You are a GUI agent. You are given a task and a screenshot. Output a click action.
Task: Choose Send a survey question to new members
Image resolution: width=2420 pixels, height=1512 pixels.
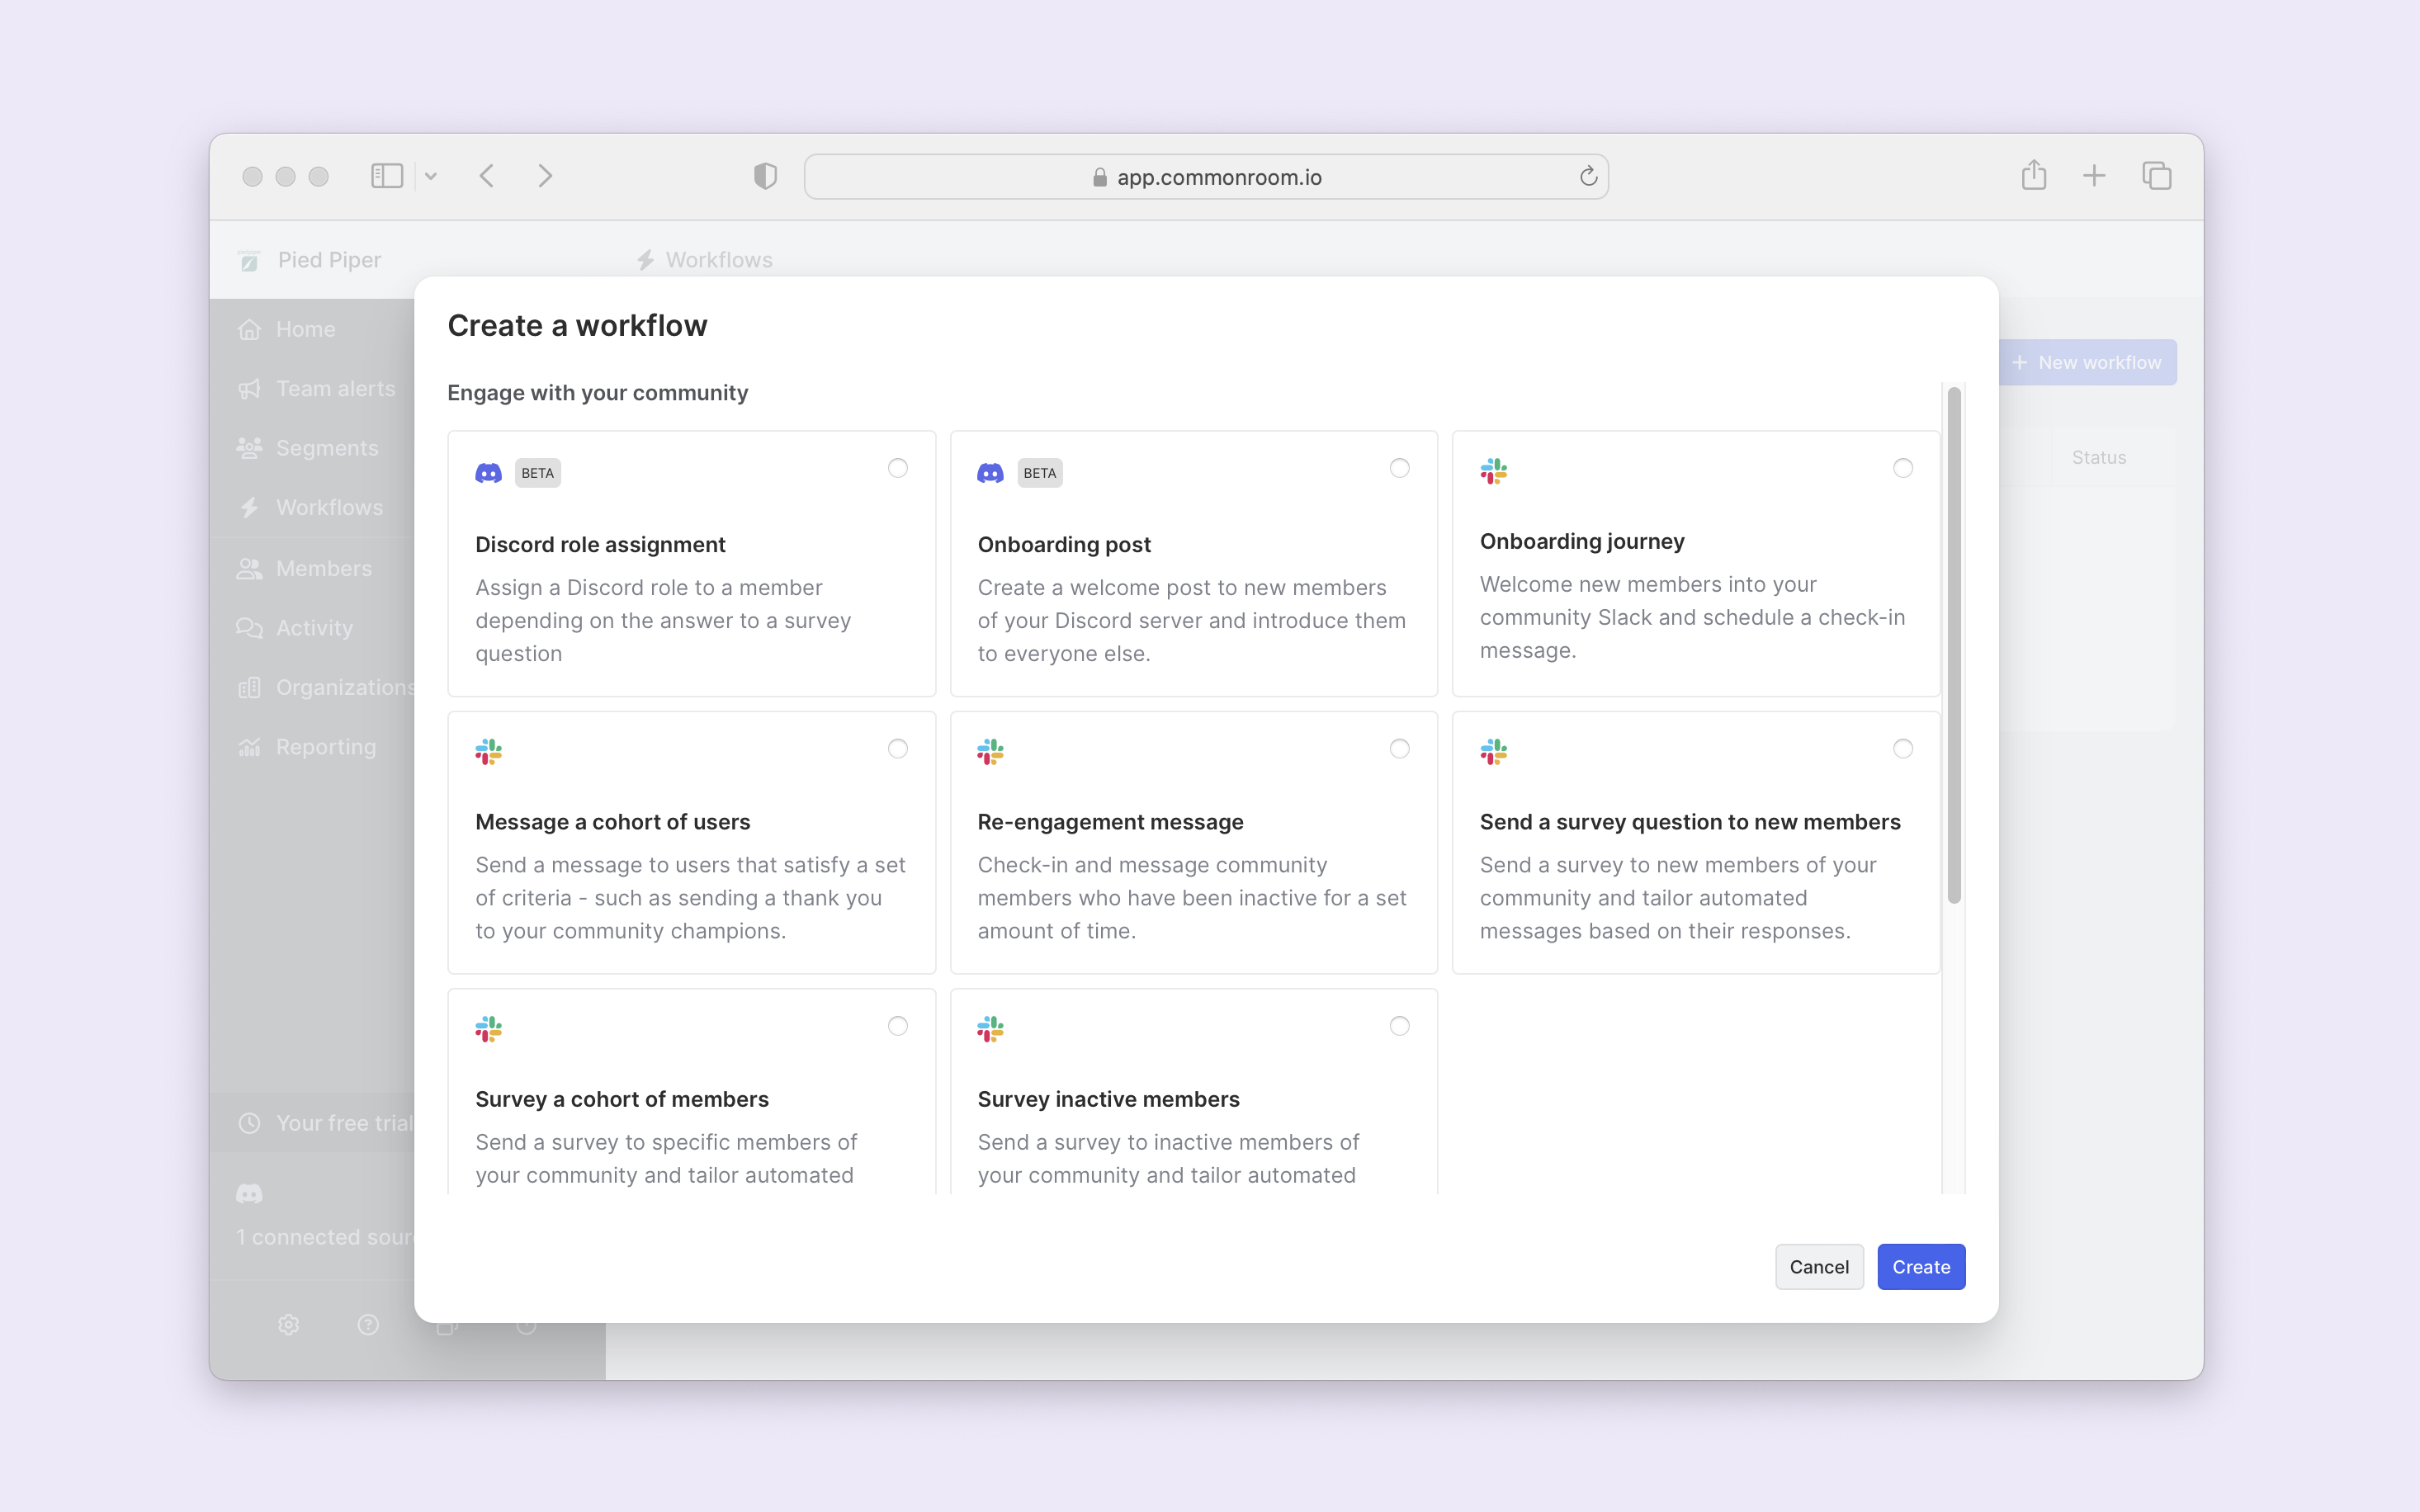coord(1902,749)
